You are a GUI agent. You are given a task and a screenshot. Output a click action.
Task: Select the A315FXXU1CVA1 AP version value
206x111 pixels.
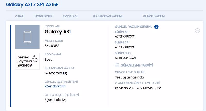click(x=125, y=36)
